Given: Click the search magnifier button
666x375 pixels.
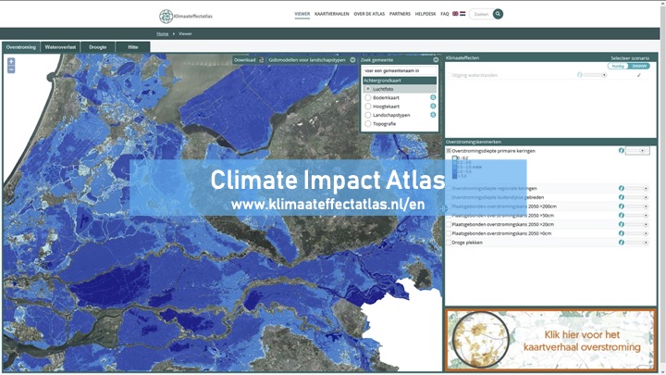Looking at the screenshot, I should 498,14.
